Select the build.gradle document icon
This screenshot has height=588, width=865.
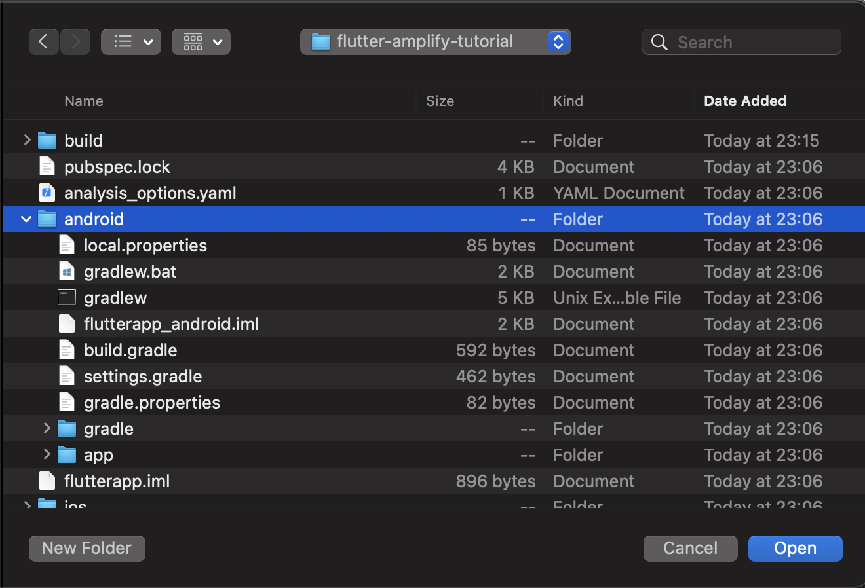pos(67,350)
